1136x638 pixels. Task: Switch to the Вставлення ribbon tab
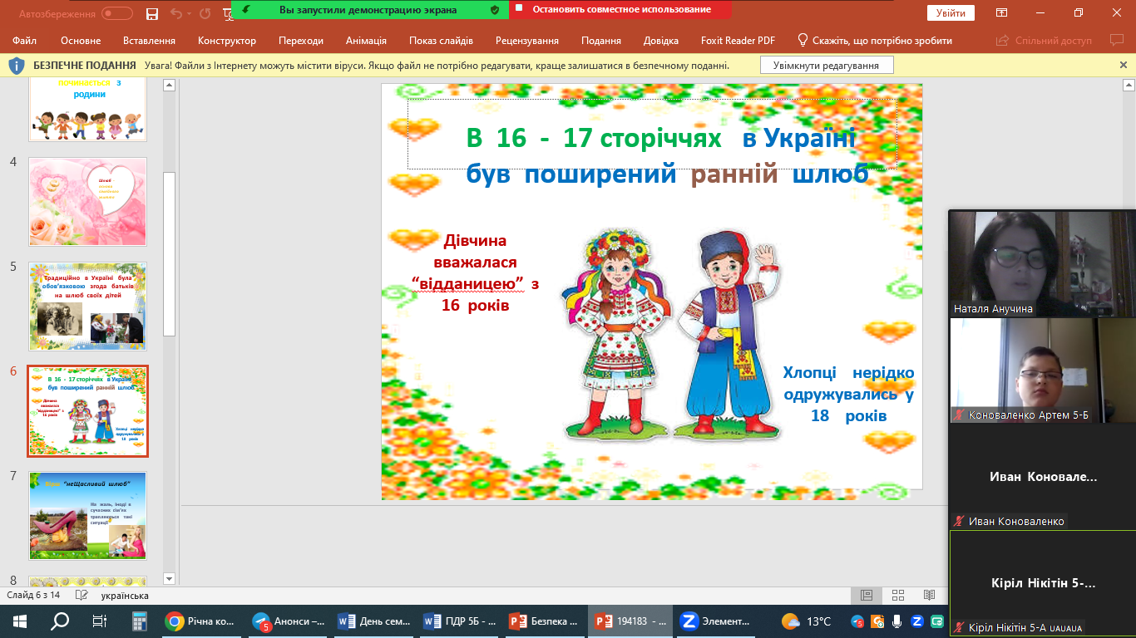tap(149, 41)
